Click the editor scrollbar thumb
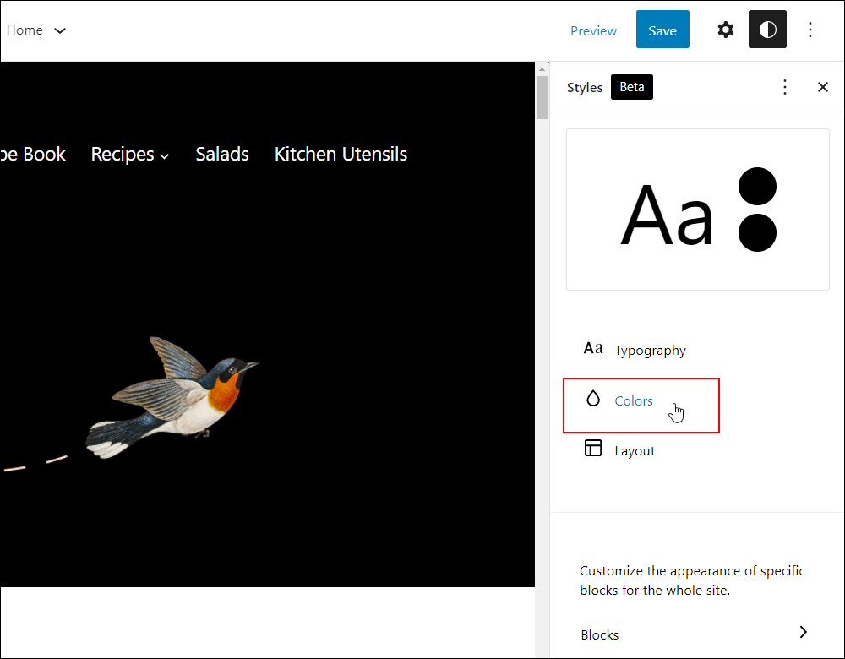Screen dimensions: 845x659 pos(542,97)
